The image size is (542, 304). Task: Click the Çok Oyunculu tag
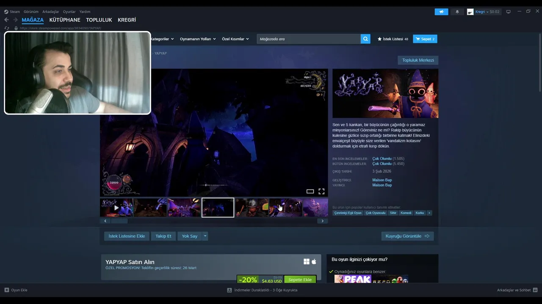pyautogui.click(x=376, y=213)
